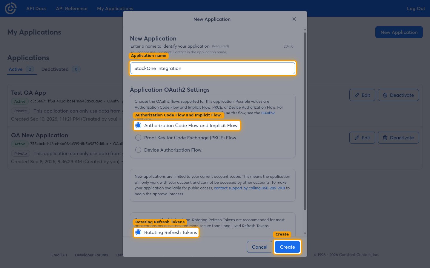Go to My Applications in navigation bar

click(x=115, y=8)
